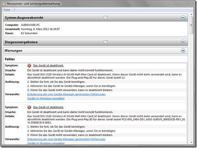Click the Warnungen title text
Image resolution: width=197 pixels, height=148 pixels.
pyautogui.click(x=13, y=51)
